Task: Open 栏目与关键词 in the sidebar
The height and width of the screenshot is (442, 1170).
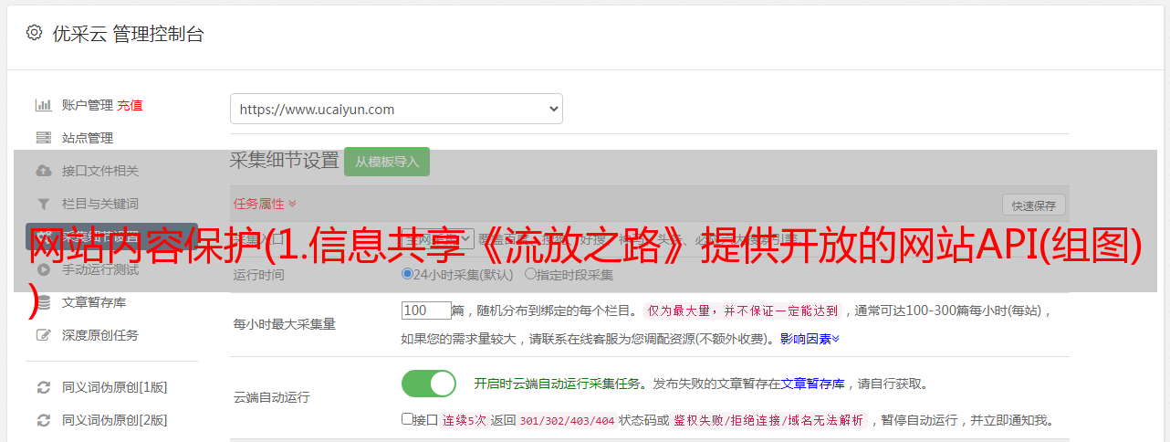Action: [100, 204]
